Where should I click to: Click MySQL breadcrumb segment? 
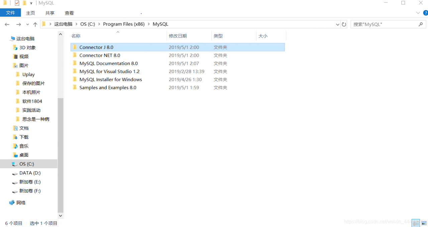[x=160, y=24]
